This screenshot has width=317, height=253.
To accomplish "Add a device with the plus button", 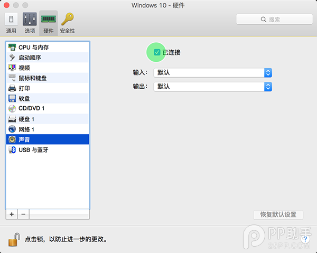I will pyautogui.click(x=12, y=214).
